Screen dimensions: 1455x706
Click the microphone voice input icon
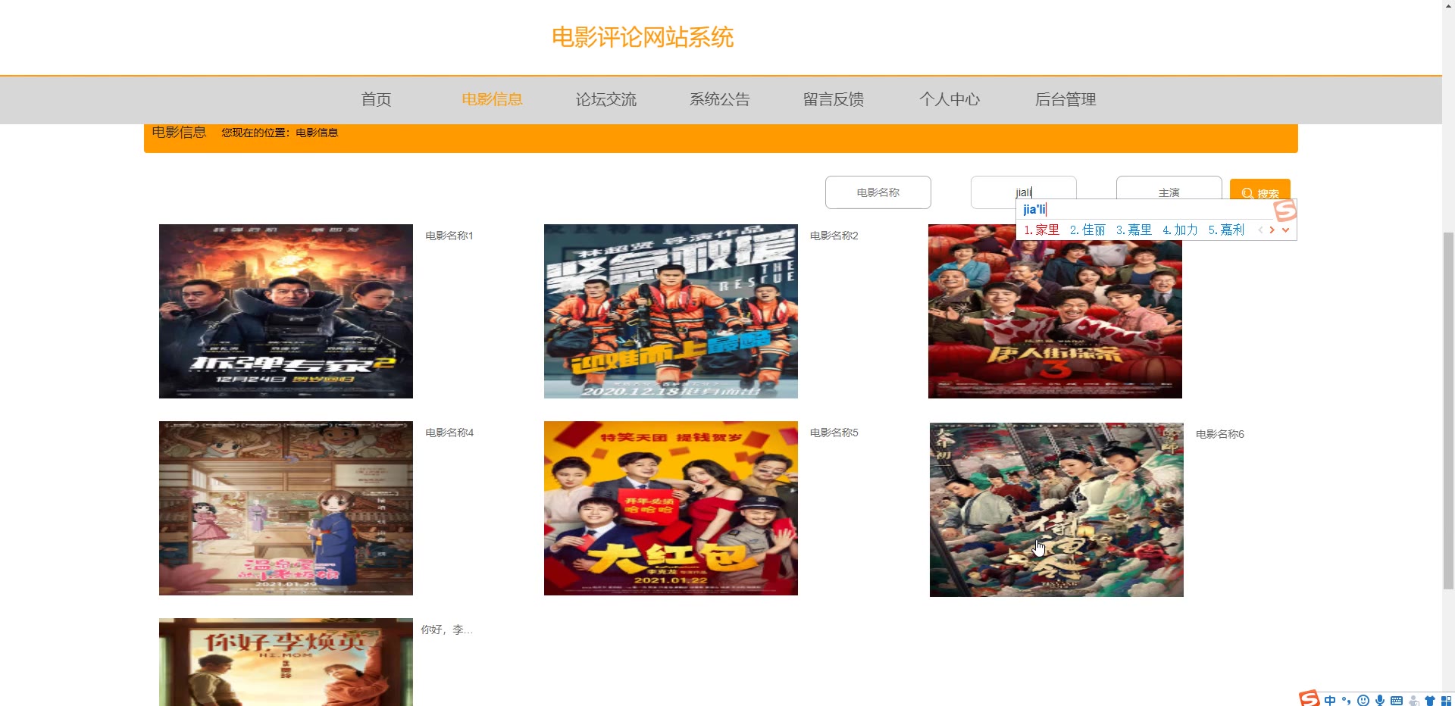pos(1380,700)
